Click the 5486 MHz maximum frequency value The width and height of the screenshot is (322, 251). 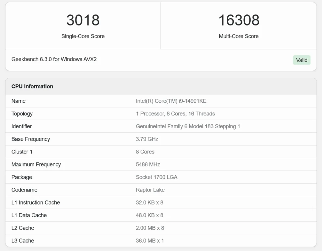[148, 165]
